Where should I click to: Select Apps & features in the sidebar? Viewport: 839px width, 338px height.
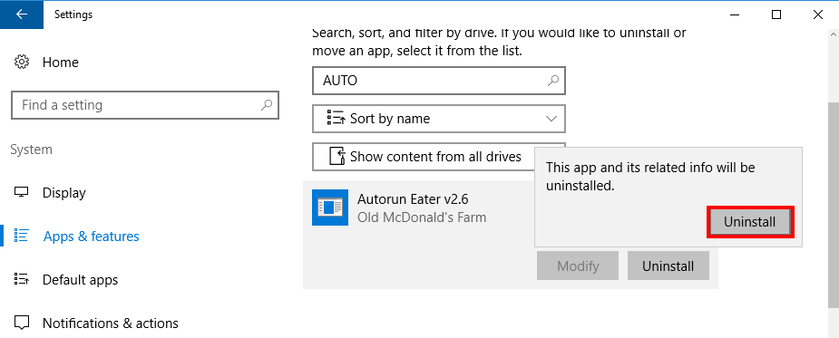point(91,237)
